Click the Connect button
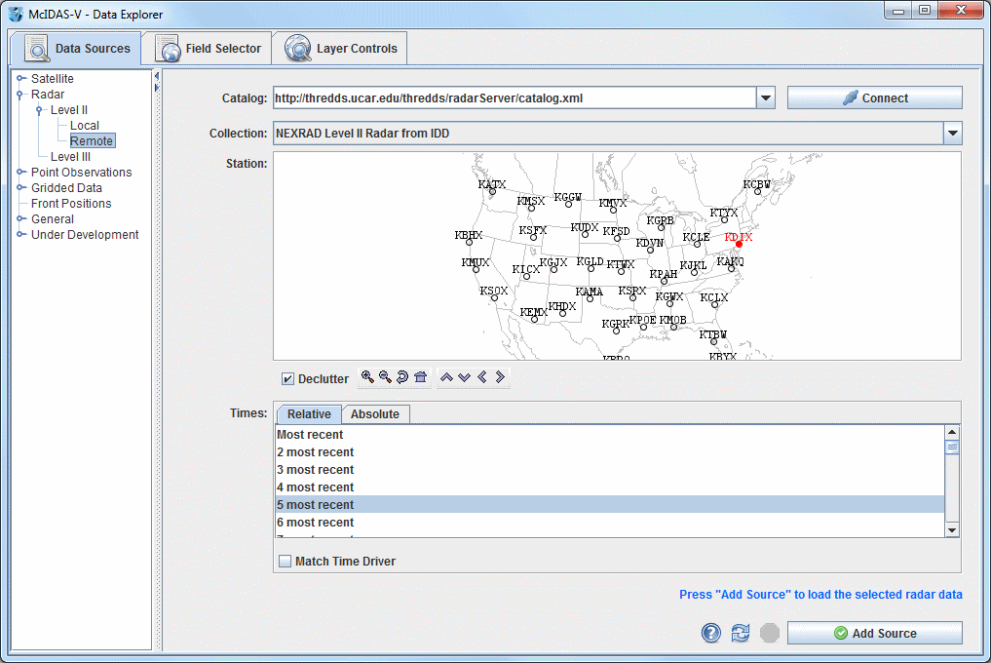This screenshot has width=991, height=663. pyautogui.click(x=875, y=98)
